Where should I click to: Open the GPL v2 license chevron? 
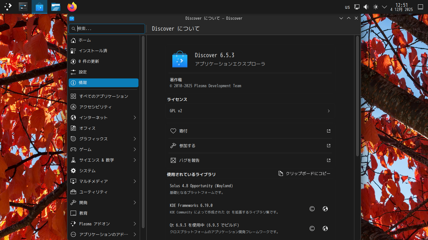(329, 111)
